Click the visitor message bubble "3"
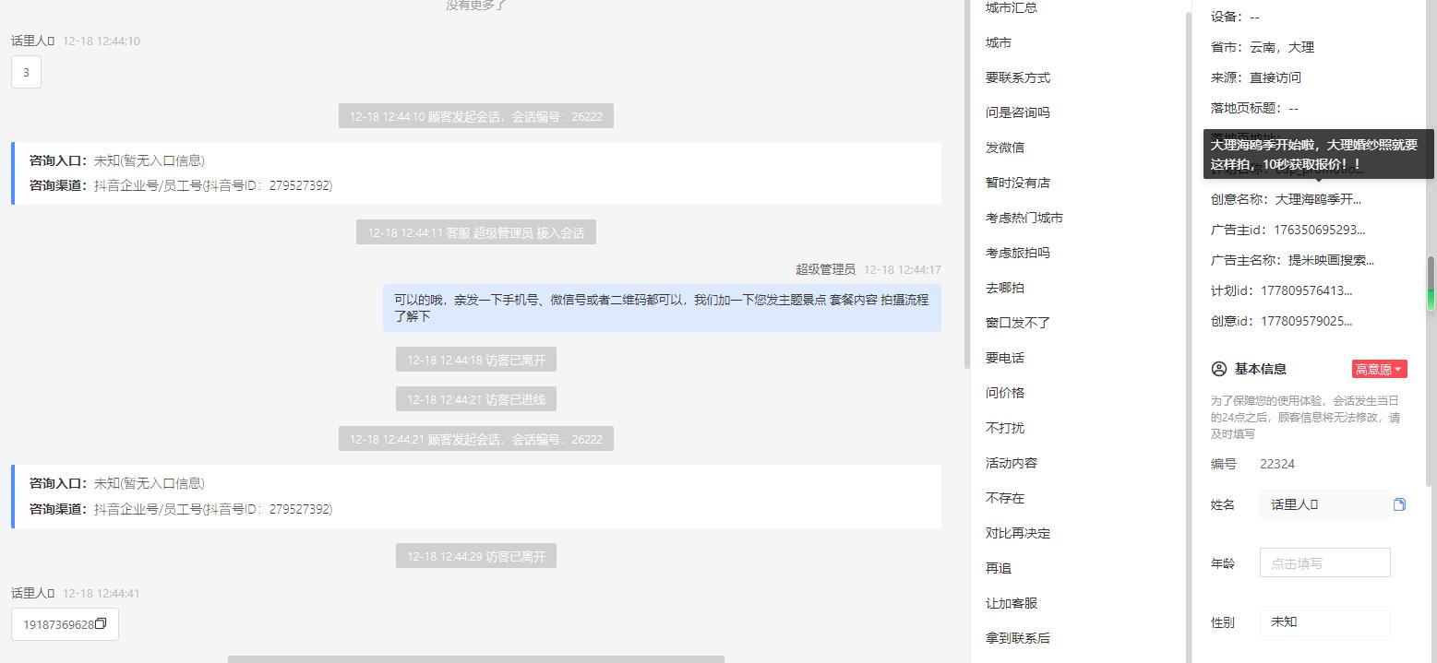 (x=26, y=72)
